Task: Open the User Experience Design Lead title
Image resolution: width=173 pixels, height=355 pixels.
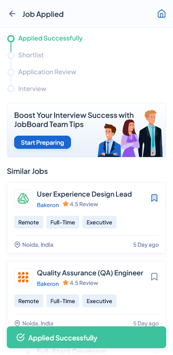Action: tap(84, 194)
